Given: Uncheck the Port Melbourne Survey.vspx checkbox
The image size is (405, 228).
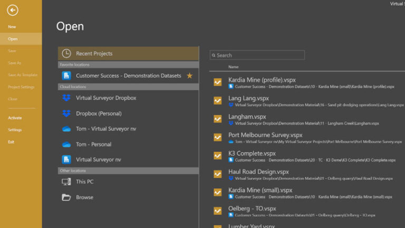Looking at the screenshot, I should [217, 137].
